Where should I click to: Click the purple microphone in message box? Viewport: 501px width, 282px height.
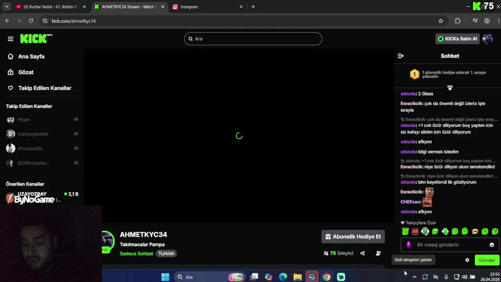[409, 245]
